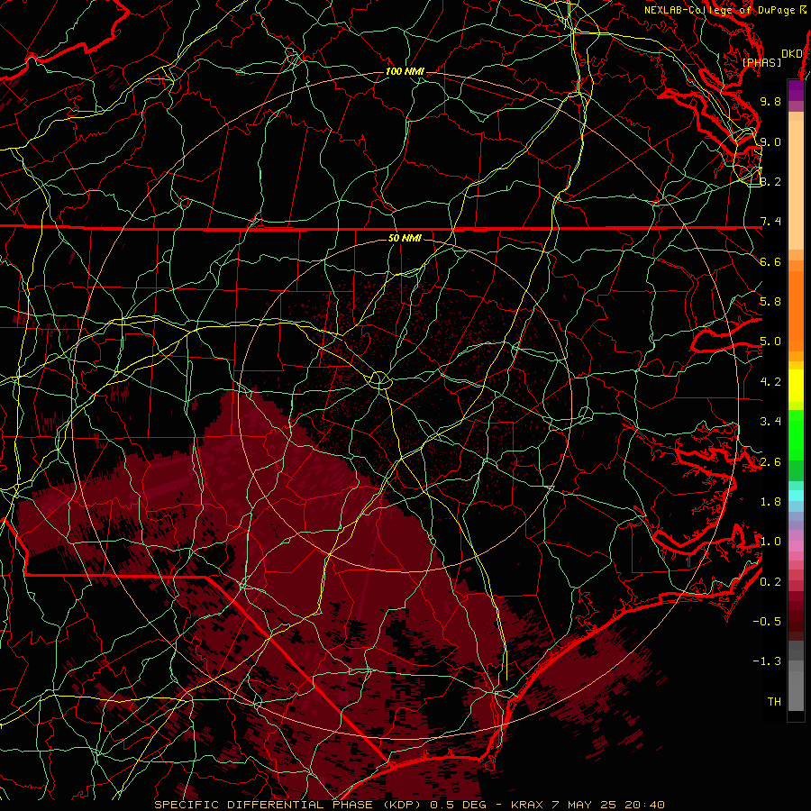
Task: Click the radar site circle at map center
Action: (x=379, y=380)
